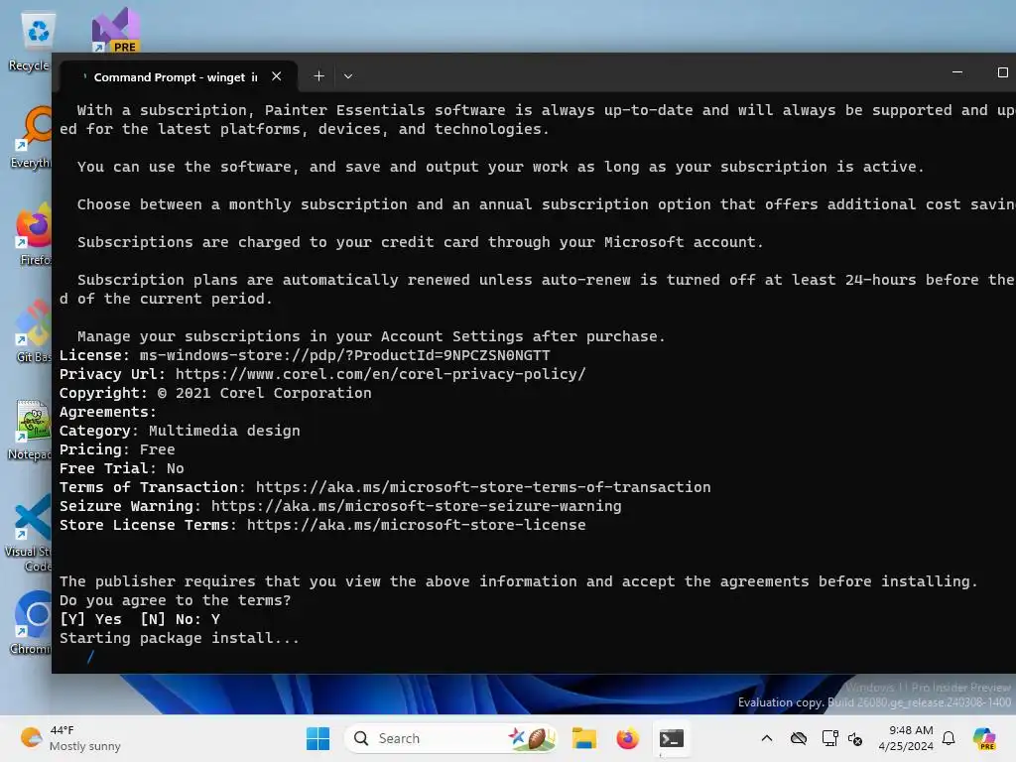1016x762 pixels.
Task: Click the 'Do you agree to the terms?' text
Action: (175, 600)
